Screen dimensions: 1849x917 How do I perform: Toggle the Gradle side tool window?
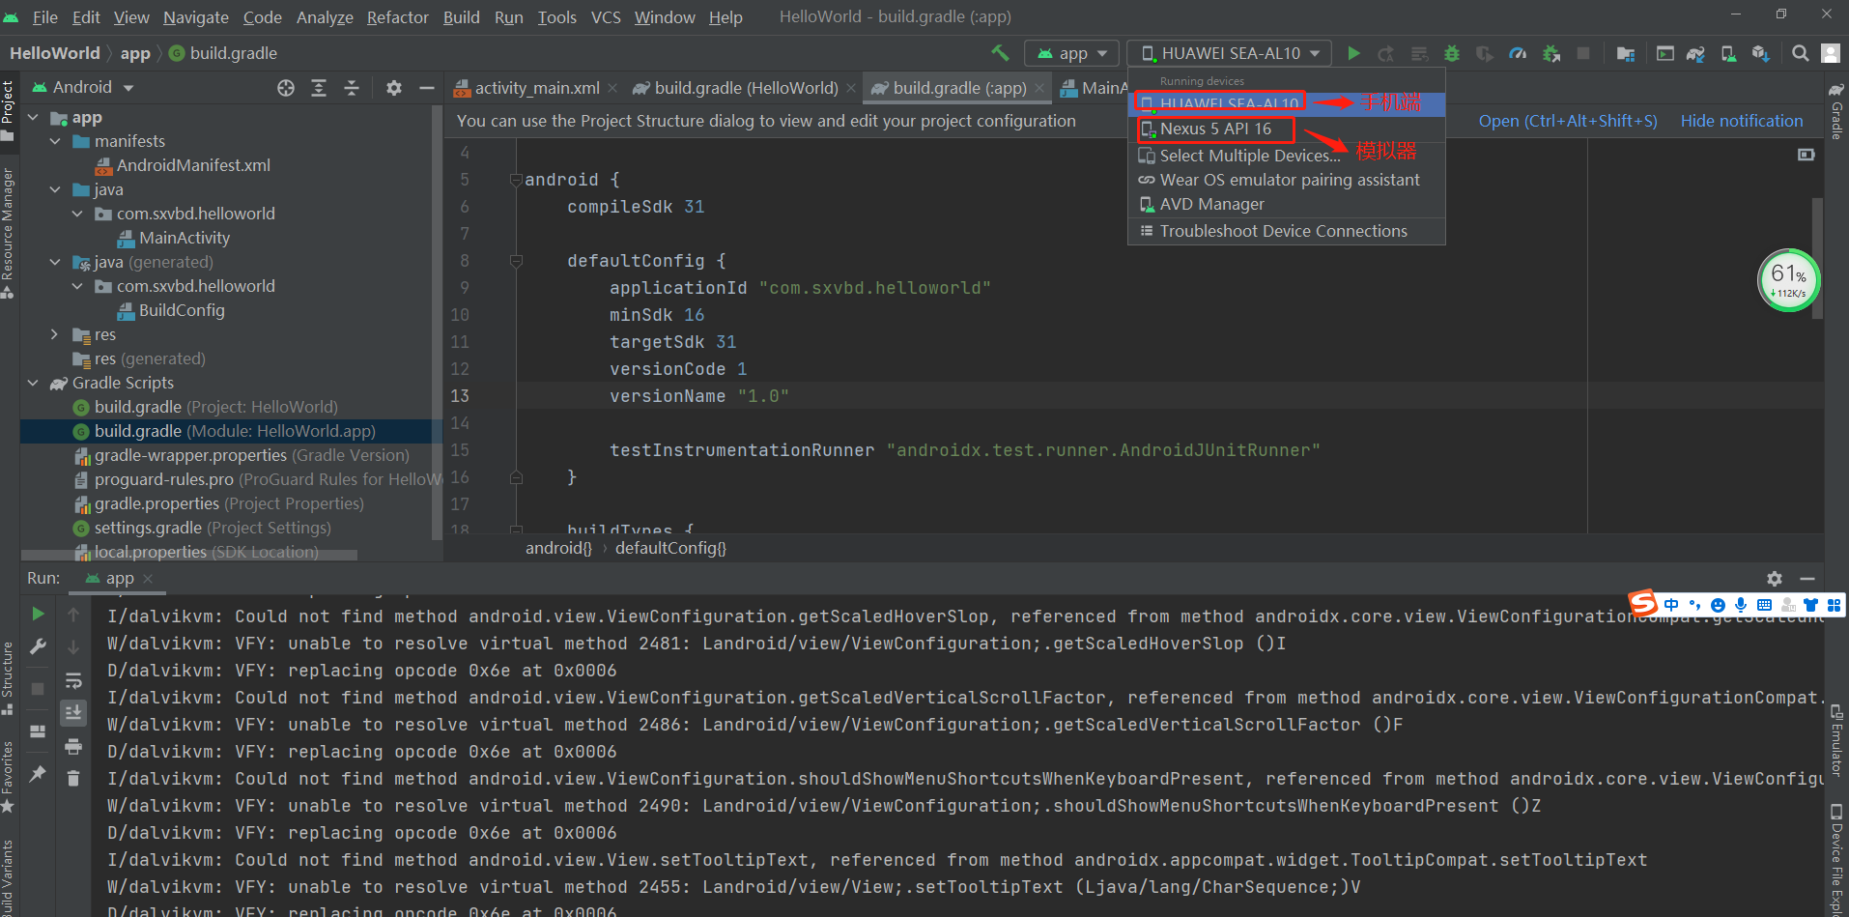click(1836, 111)
